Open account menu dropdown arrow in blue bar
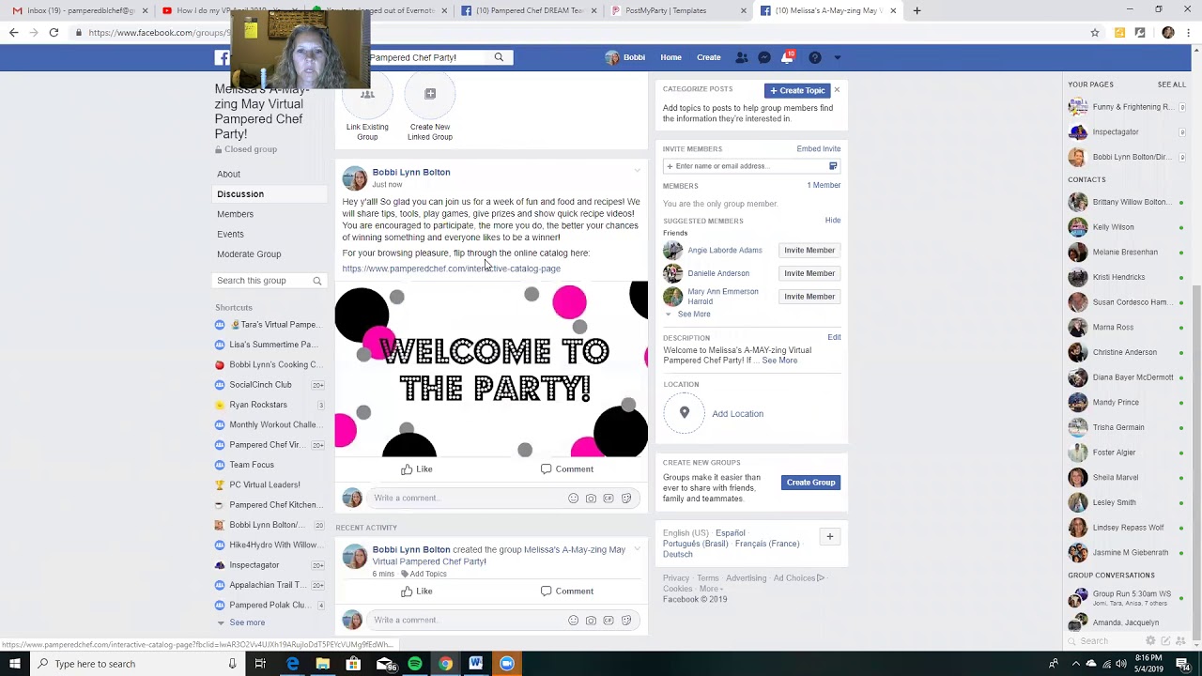 pos(838,57)
